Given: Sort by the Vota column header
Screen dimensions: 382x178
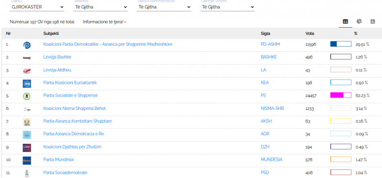Looking at the screenshot, I should click(x=309, y=33).
